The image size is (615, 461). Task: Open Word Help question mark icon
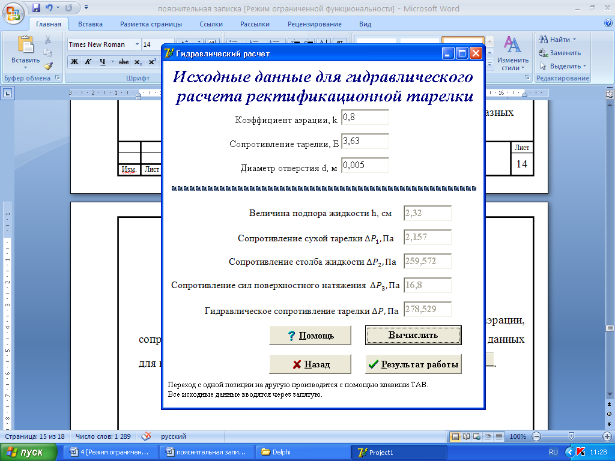pos(608,23)
